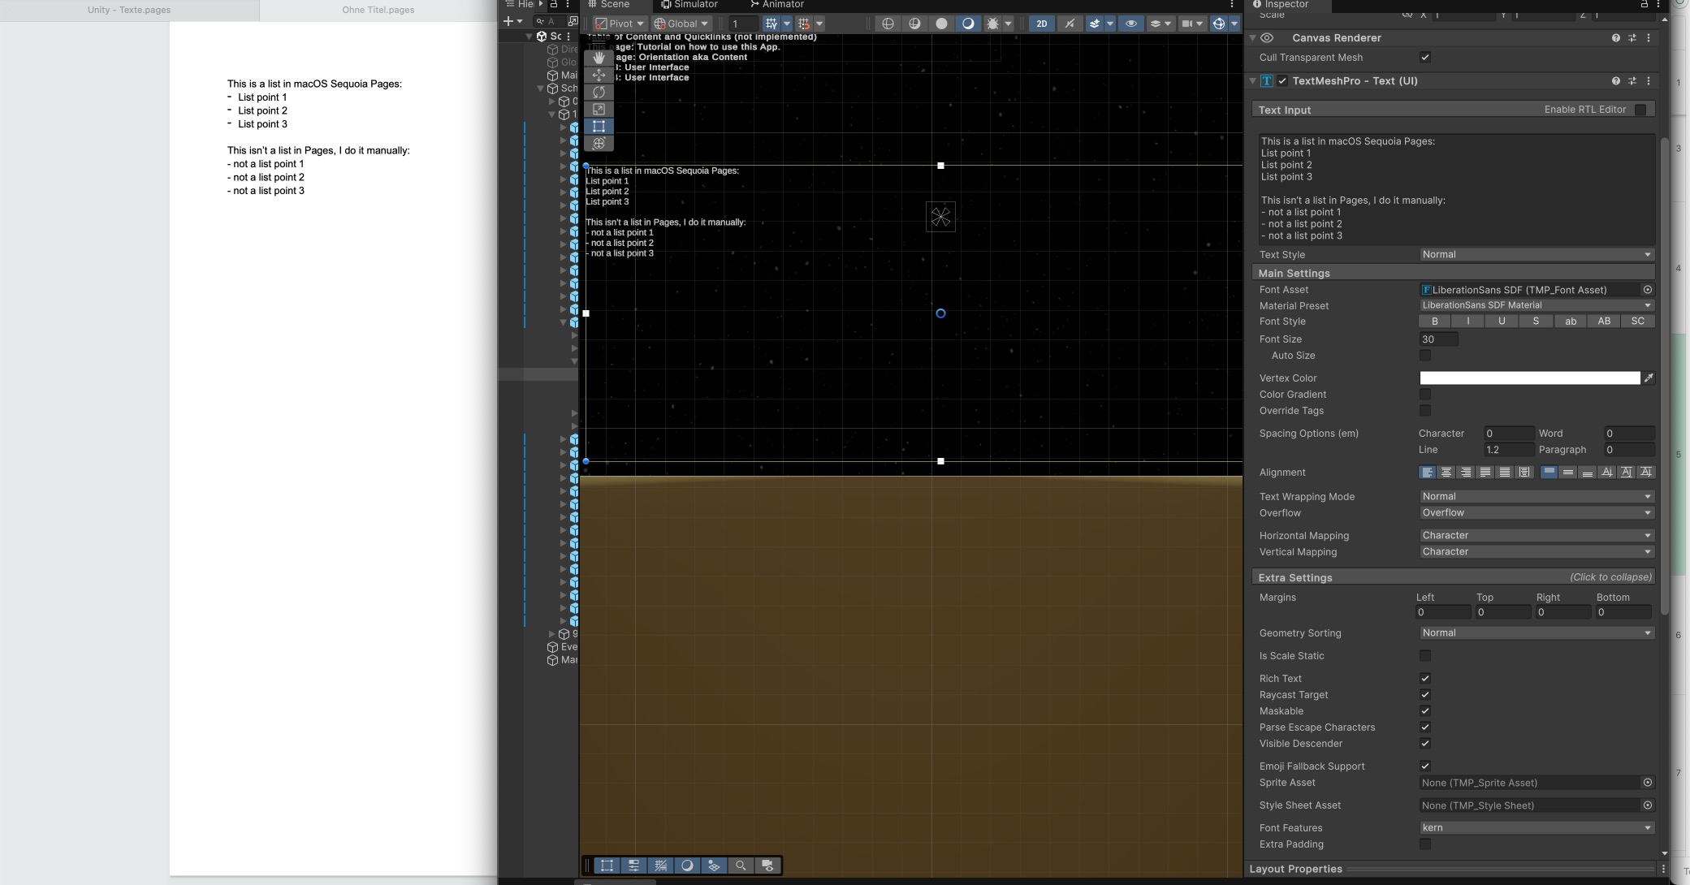1690x885 pixels.
Task: Open the Overflow dropdown
Action: [x=1535, y=512]
